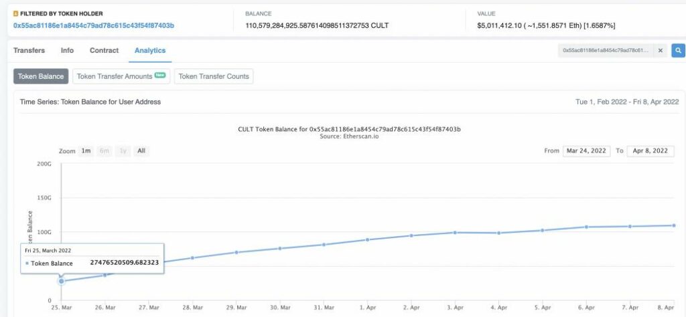Open Token Transfer Counts chart

(214, 76)
